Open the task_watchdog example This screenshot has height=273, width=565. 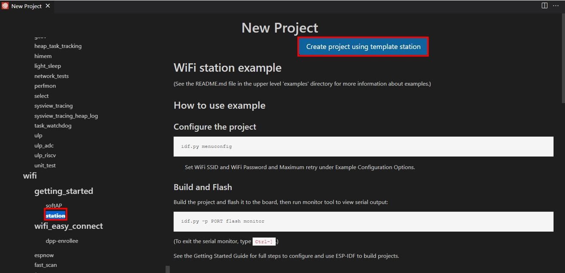[53, 125]
